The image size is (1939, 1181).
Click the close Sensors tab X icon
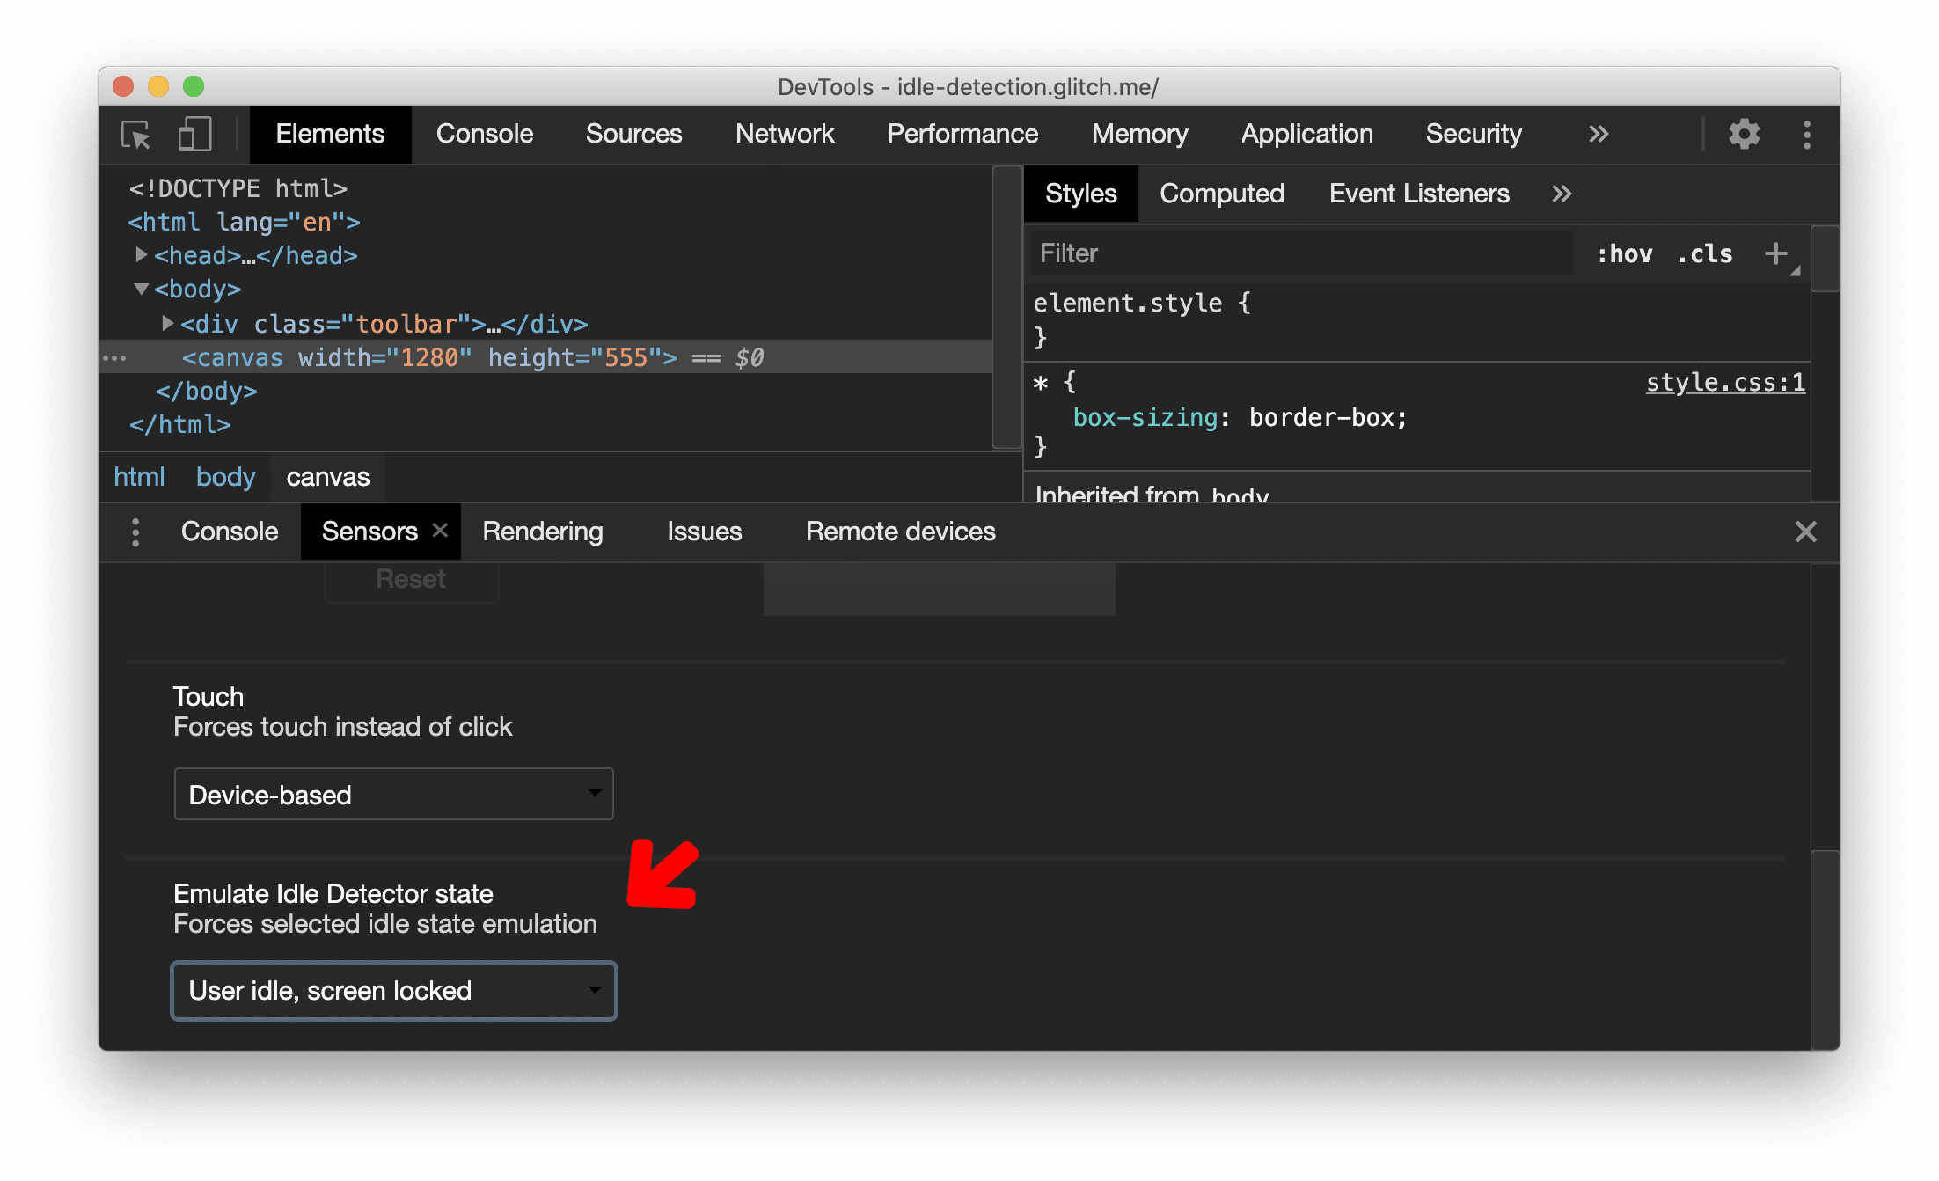point(437,531)
